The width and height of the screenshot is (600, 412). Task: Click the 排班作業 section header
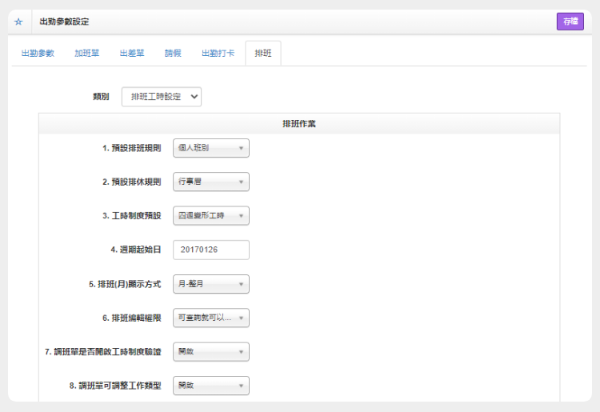(x=298, y=124)
